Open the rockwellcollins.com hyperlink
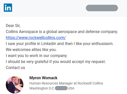This screenshot has width=127, height=94. (x=36, y=37)
